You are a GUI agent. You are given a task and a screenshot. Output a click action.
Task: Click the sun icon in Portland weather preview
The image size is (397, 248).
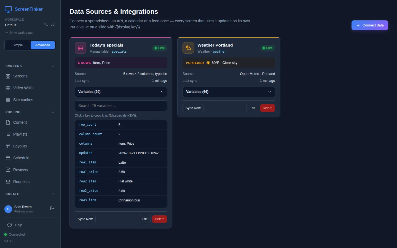click(208, 63)
